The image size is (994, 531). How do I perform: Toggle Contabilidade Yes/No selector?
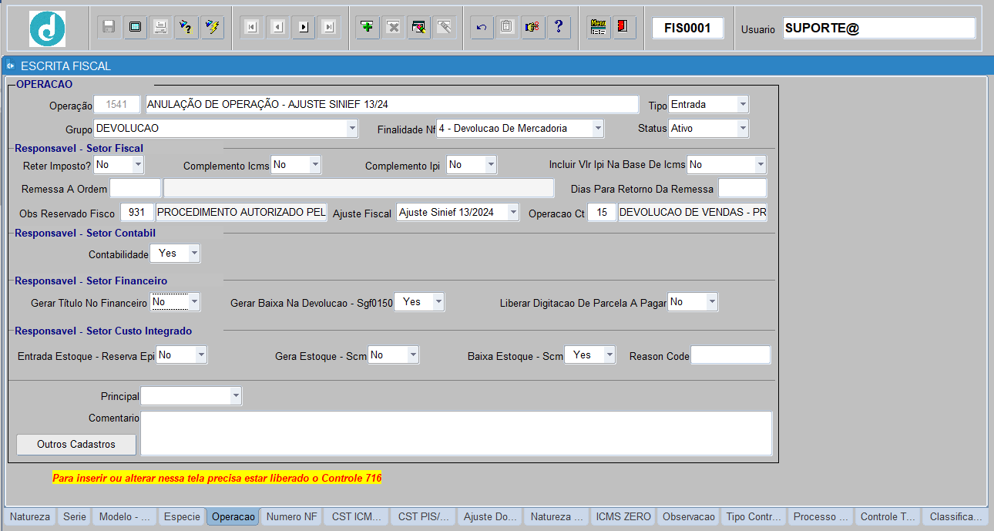click(175, 254)
